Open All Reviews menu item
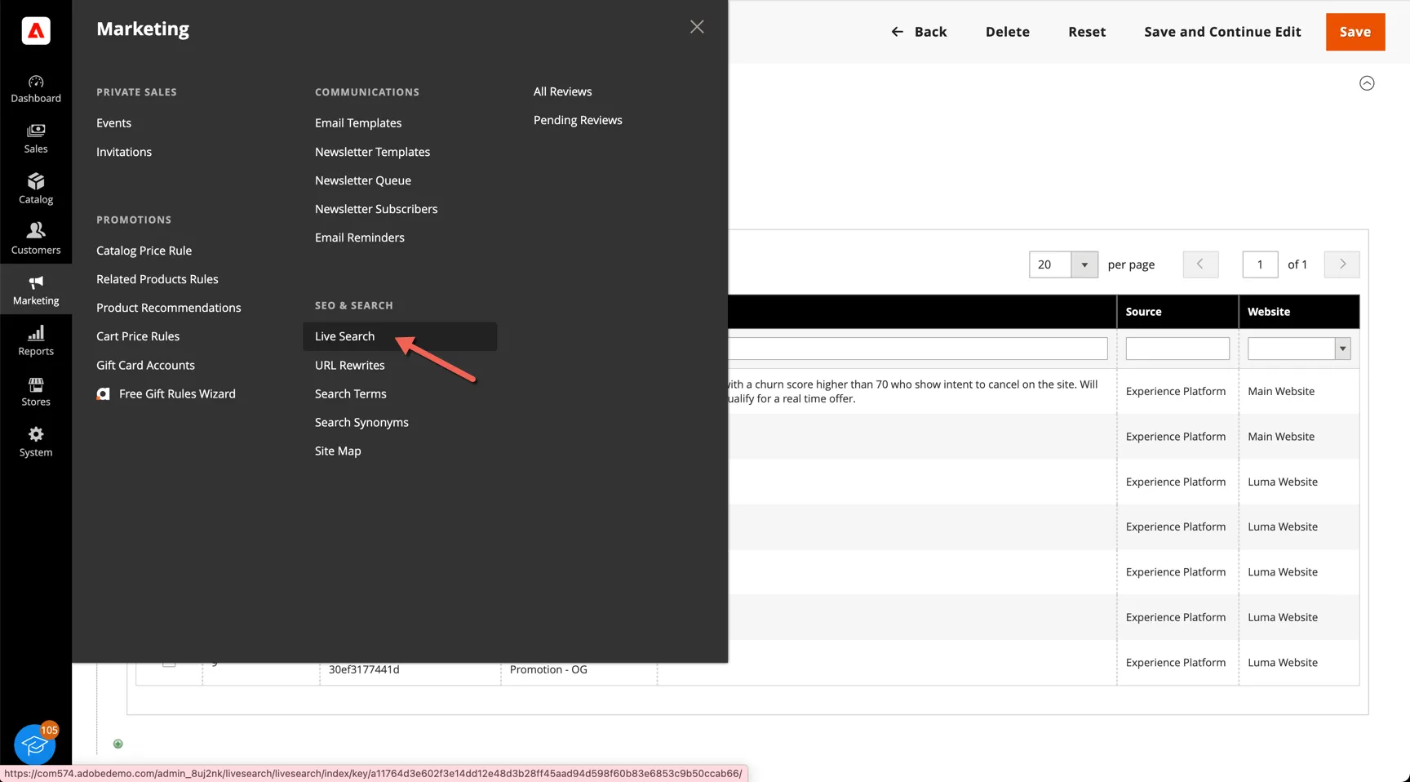 (562, 91)
